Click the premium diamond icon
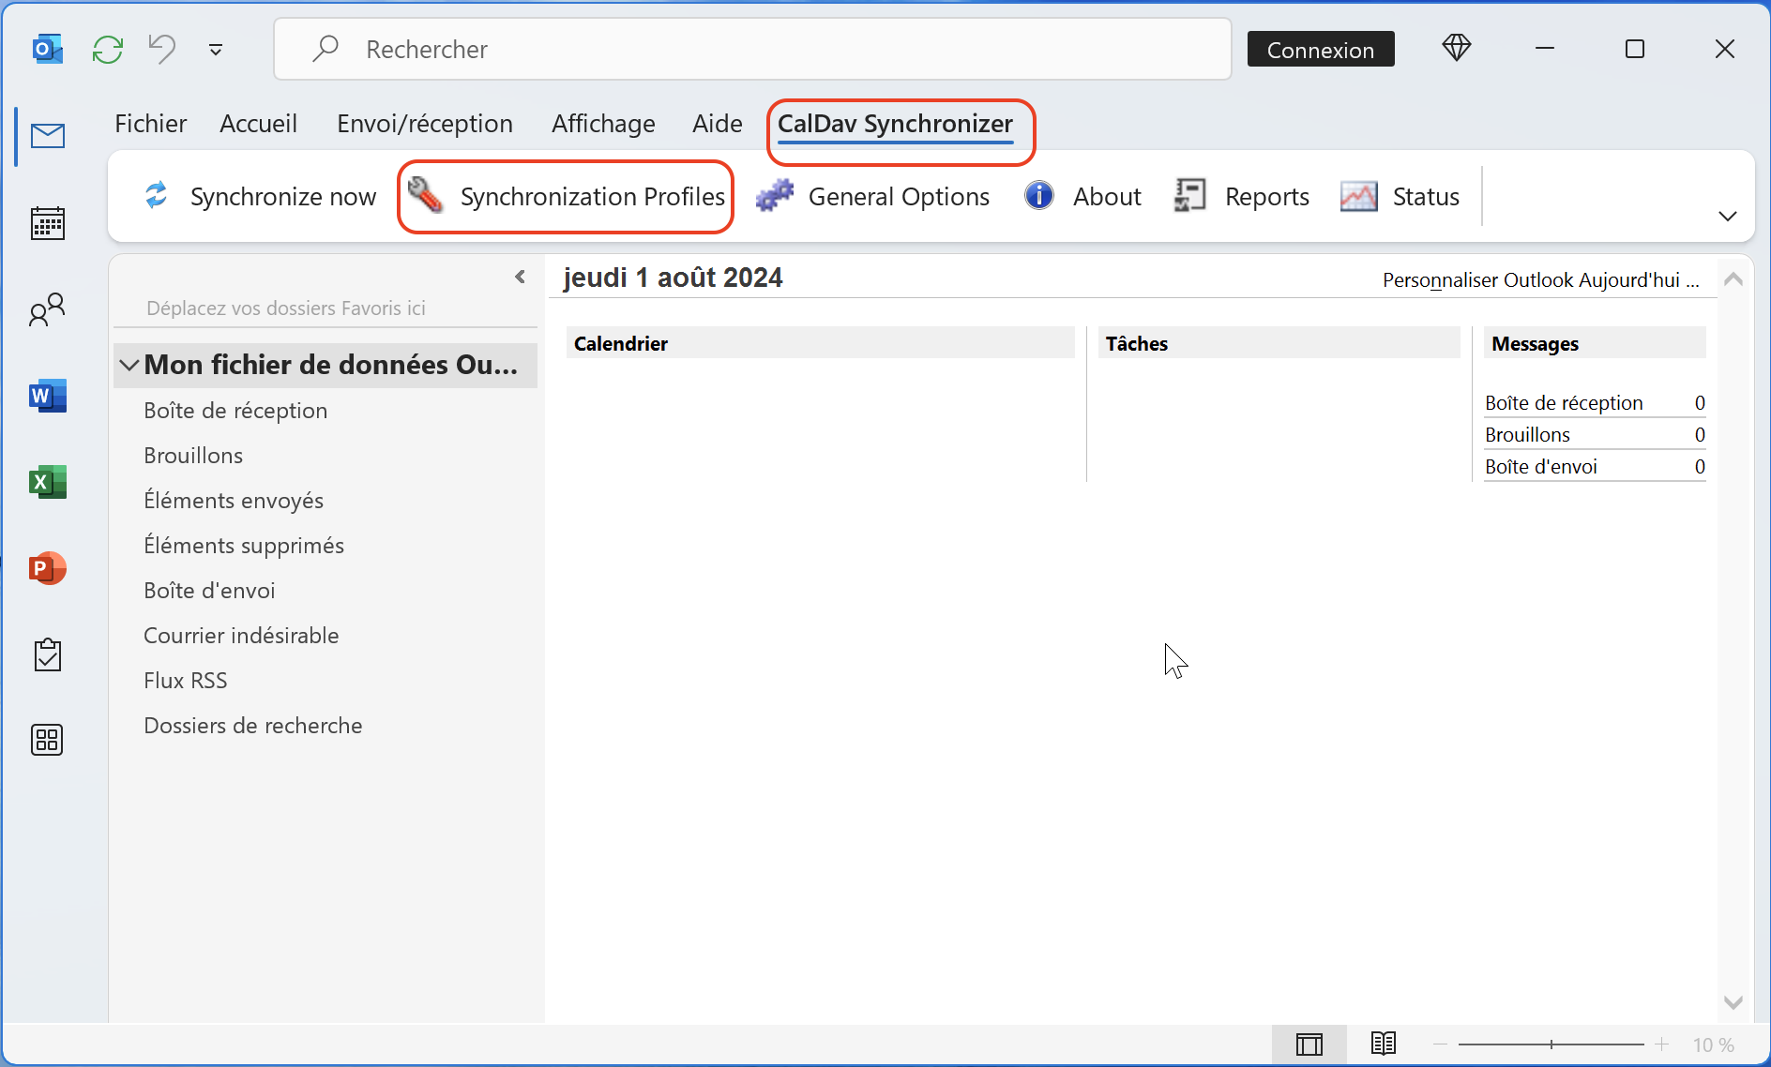This screenshot has width=1771, height=1067. pyautogui.click(x=1456, y=48)
